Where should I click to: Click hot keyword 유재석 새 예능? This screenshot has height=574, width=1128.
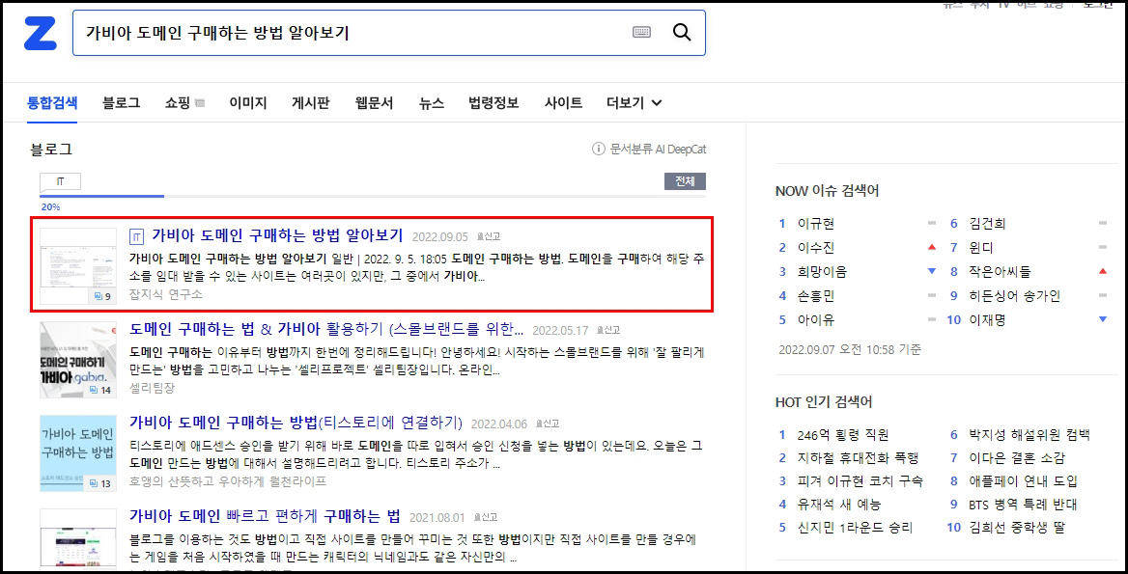point(839,505)
